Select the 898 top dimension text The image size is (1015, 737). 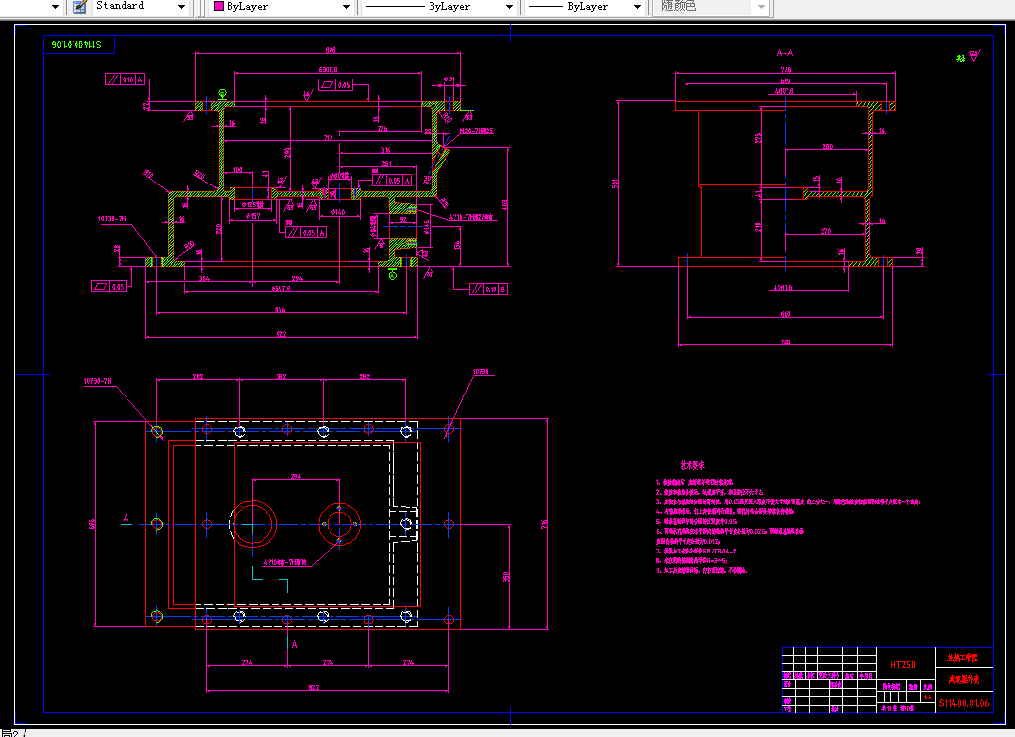click(330, 50)
